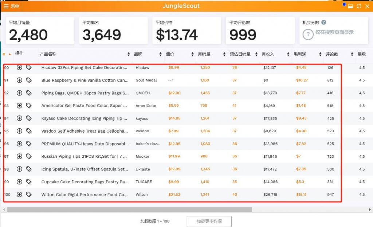Click the 加载更多数据 button
373x227 pixels.
click(209, 221)
